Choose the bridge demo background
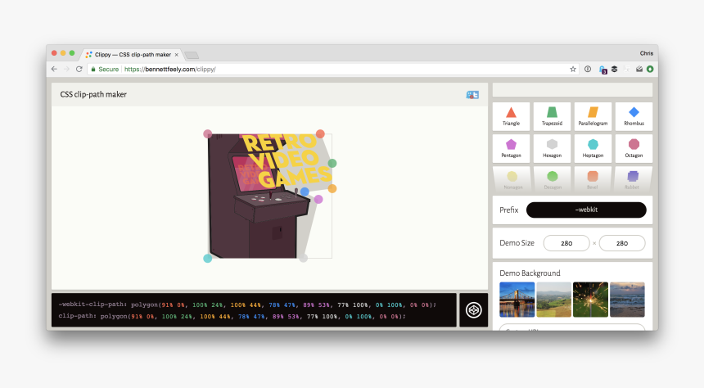This screenshot has width=704, height=388. coord(517,300)
